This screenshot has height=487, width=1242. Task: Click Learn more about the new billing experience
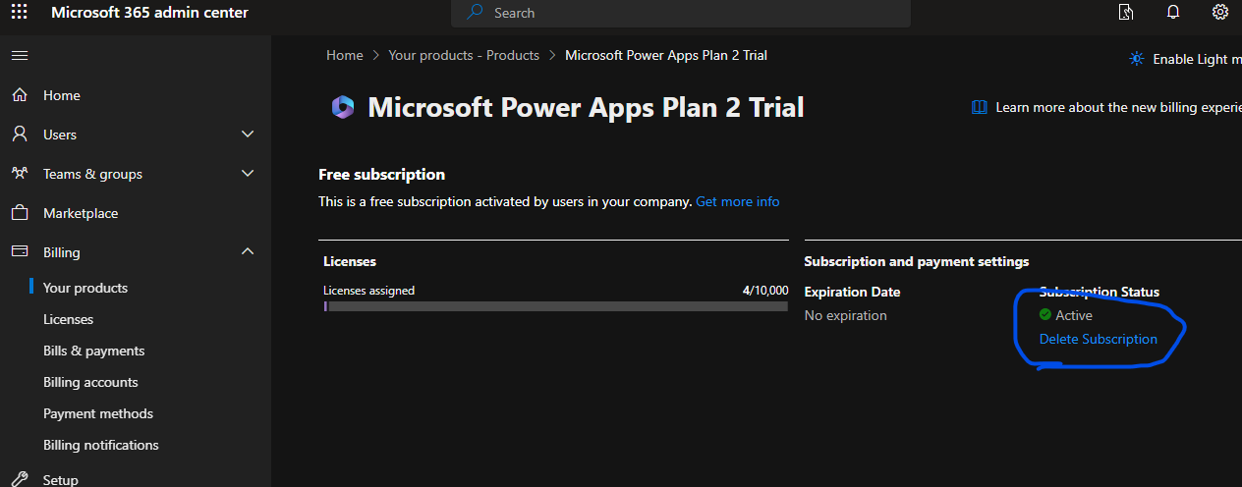pyautogui.click(x=1118, y=107)
